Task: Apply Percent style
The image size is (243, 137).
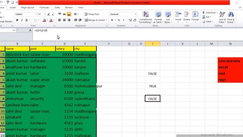Action: [119, 20]
